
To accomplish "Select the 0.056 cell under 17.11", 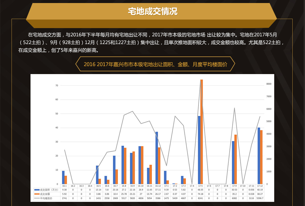I will [x=251, y=190].
